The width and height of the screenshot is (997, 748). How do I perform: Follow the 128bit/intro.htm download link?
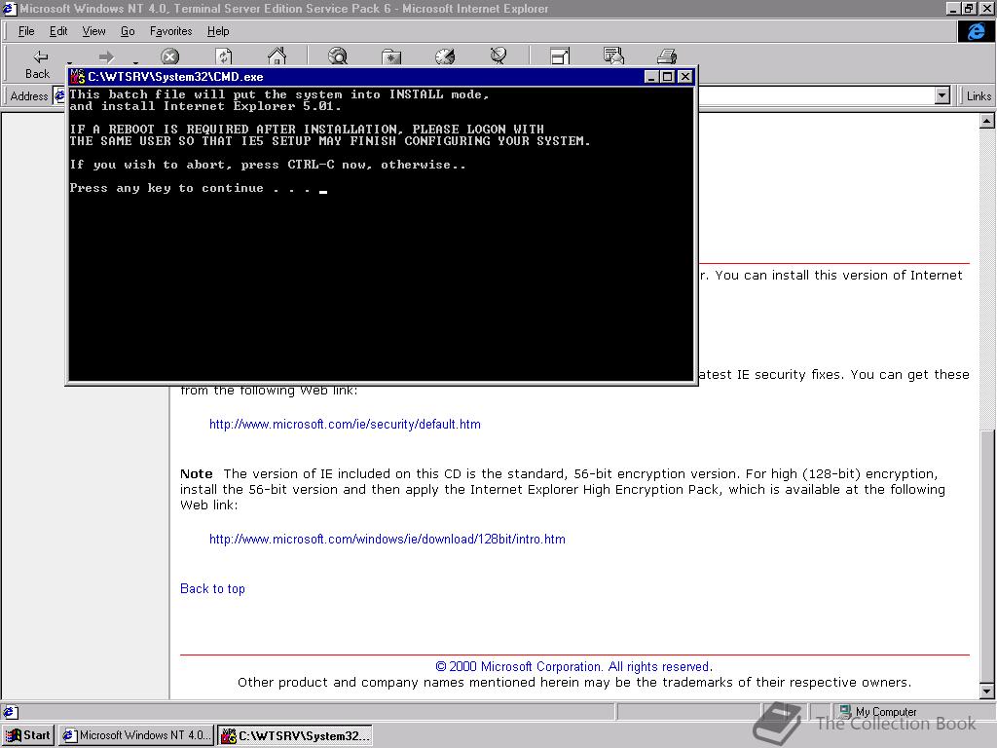pyautogui.click(x=388, y=540)
